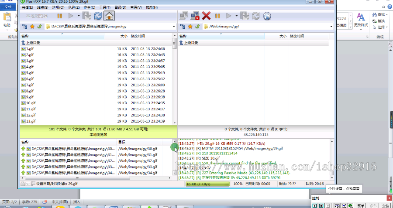
Task: Click the remote pane bookmark star icon
Action: (x=190, y=27)
